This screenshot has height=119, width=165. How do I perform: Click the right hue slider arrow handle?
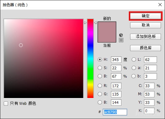click(x=95, y=23)
